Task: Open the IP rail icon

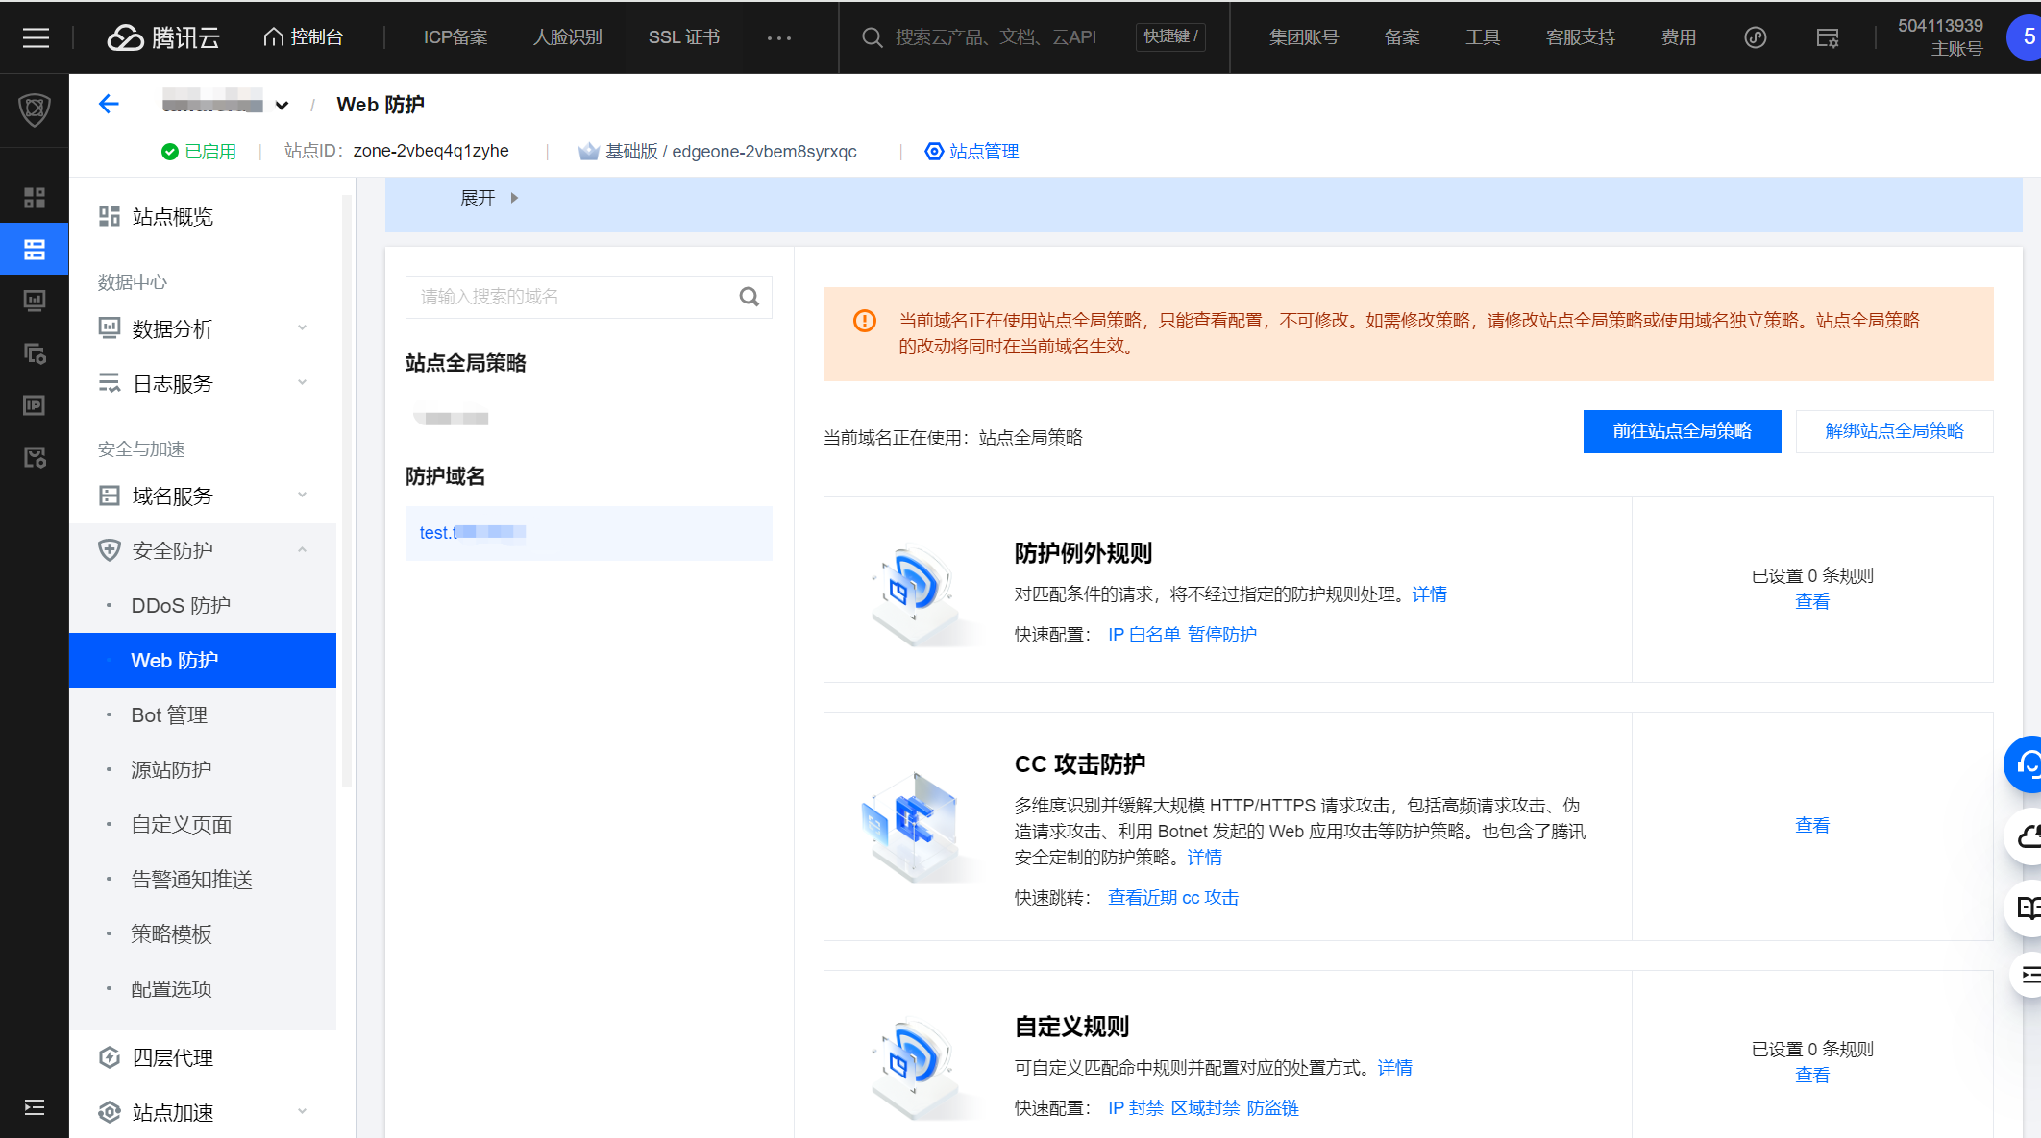Action: tap(35, 405)
